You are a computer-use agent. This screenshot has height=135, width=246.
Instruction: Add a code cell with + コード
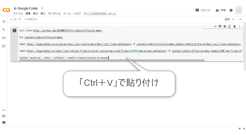pos(16,19)
